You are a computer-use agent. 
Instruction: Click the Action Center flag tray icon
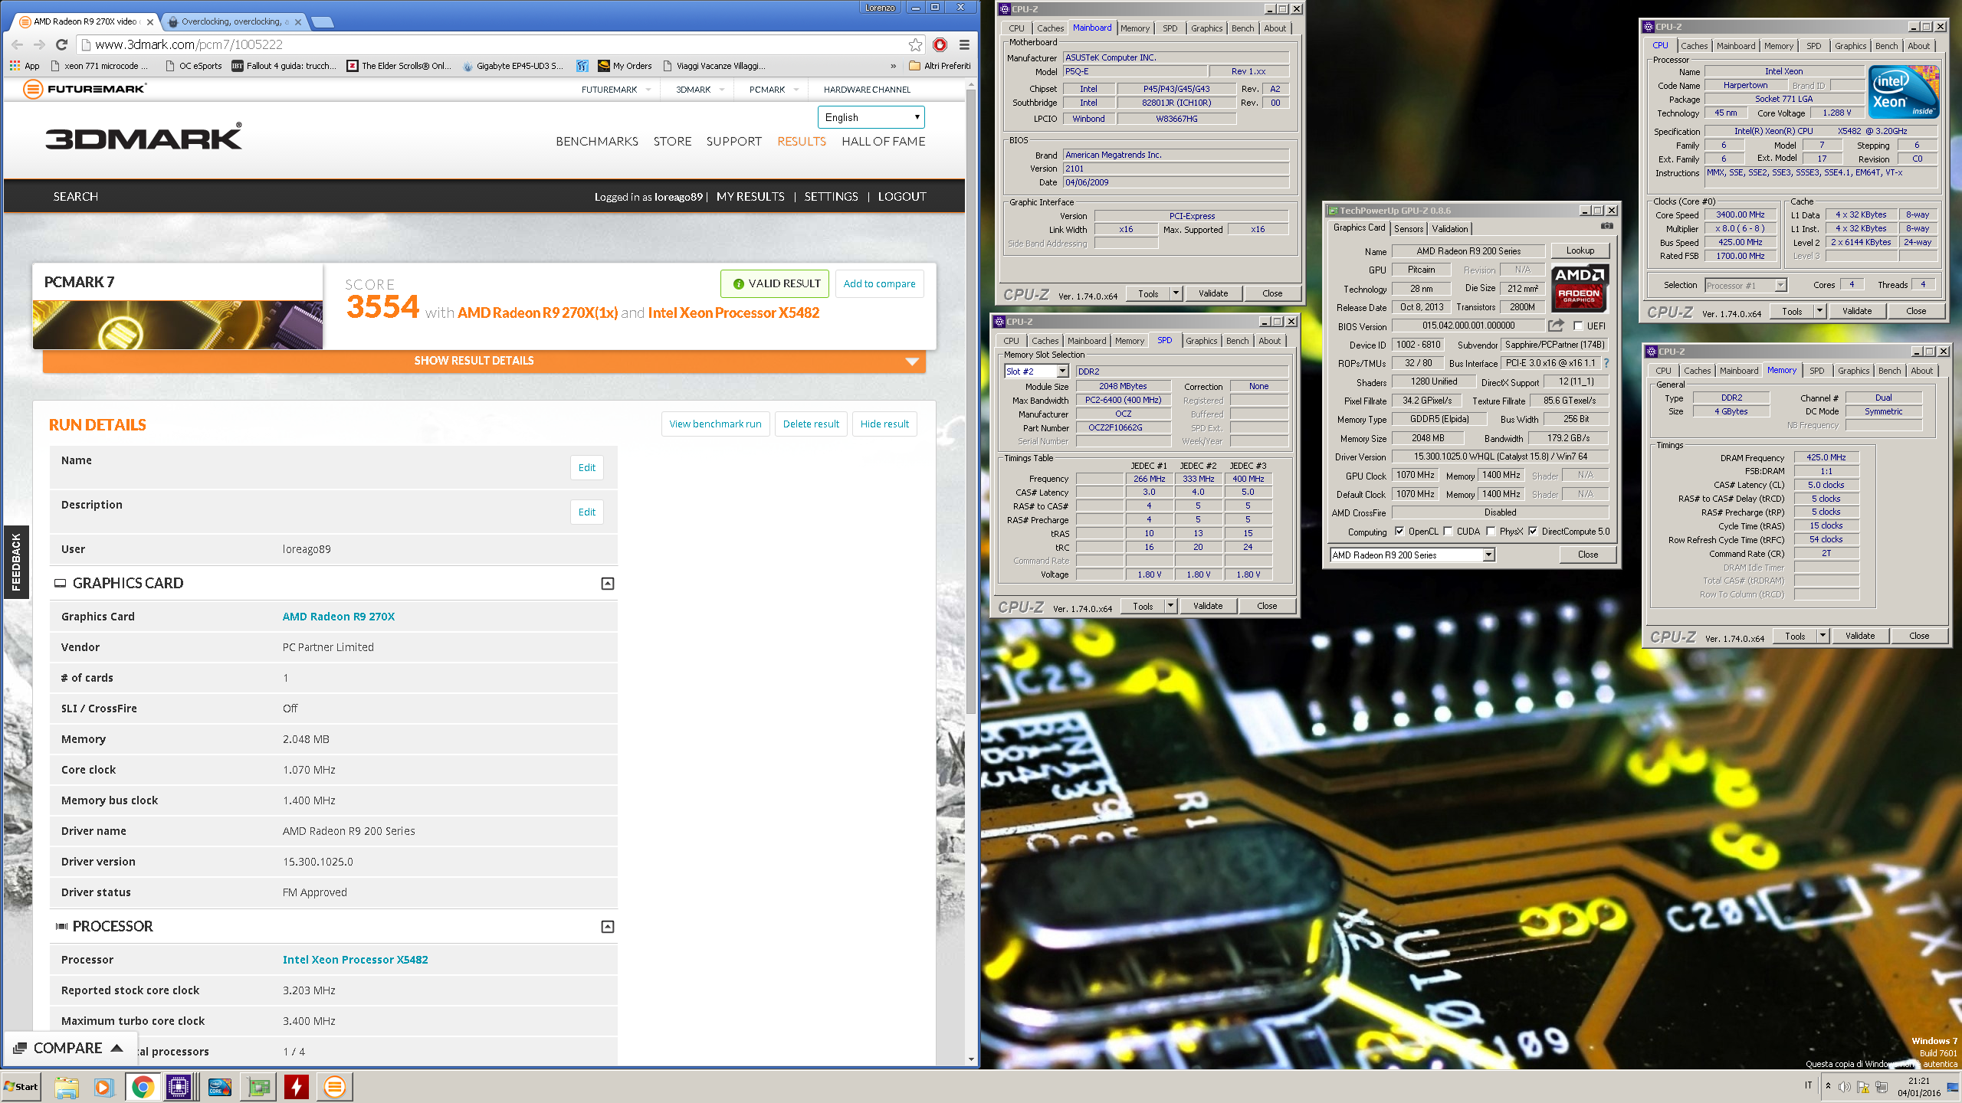(x=1863, y=1087)
